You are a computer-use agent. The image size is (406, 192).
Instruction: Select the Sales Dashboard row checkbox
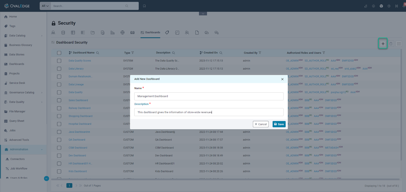(59, 100)
